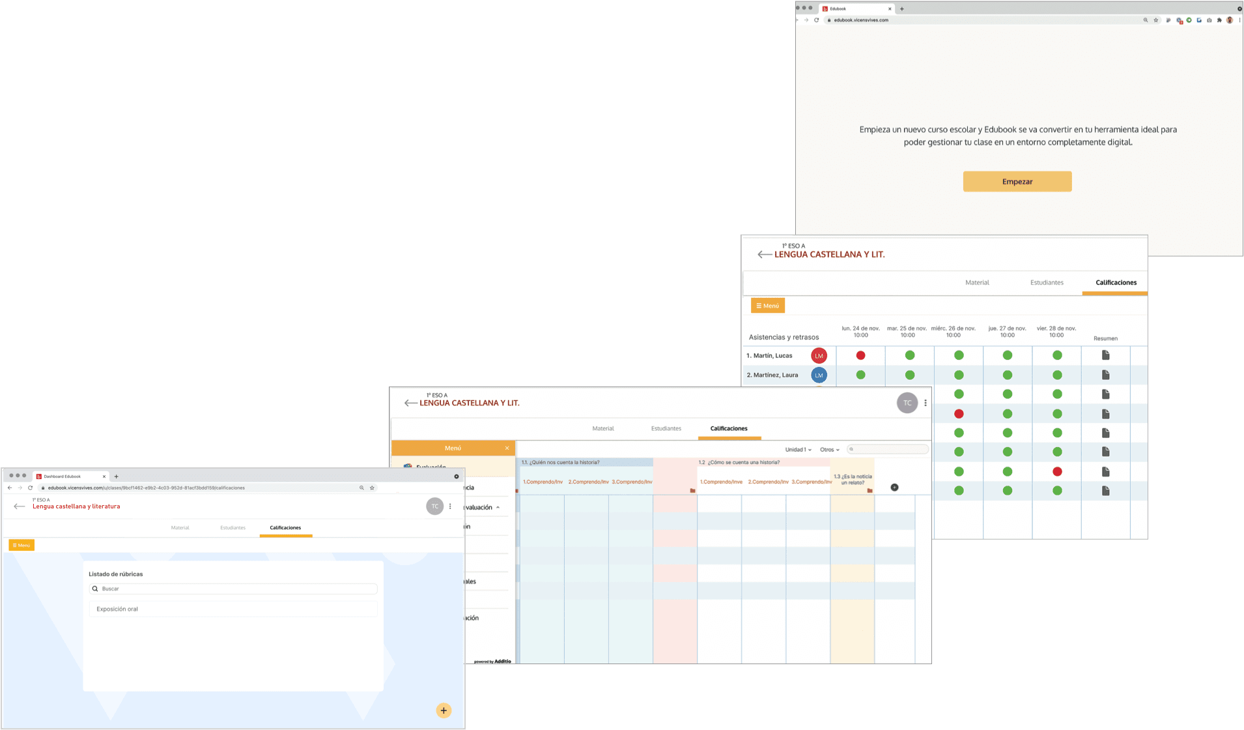Reload the edubook.vicensvives.com welcome page
The image size is (1244, 730).
tap(816, 20)
